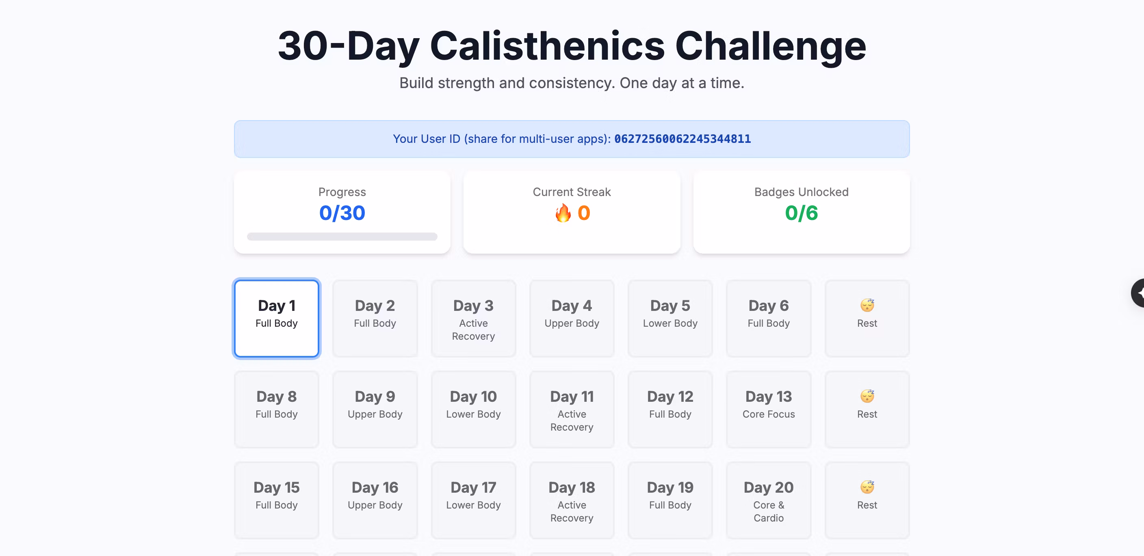Viewport: 1144px width, 556px height.
Task: Open Day 11 Active Recovery card
Action: (x=572, y=409)
